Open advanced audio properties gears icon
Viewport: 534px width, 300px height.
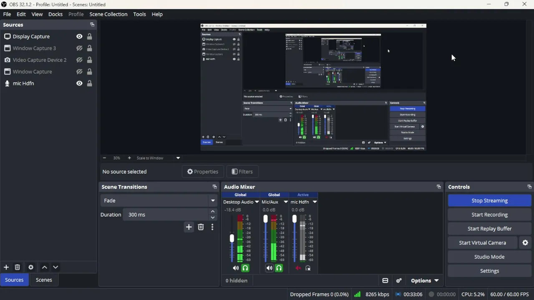[399, 280]
